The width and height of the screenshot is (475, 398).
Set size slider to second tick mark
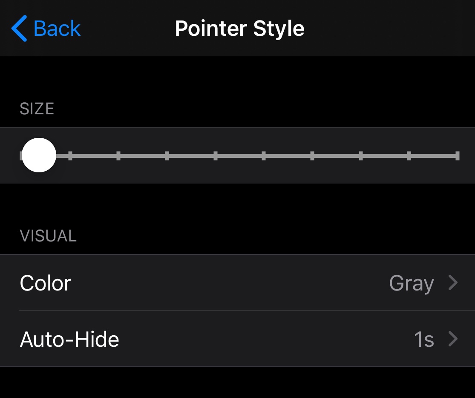coord(70,156)
